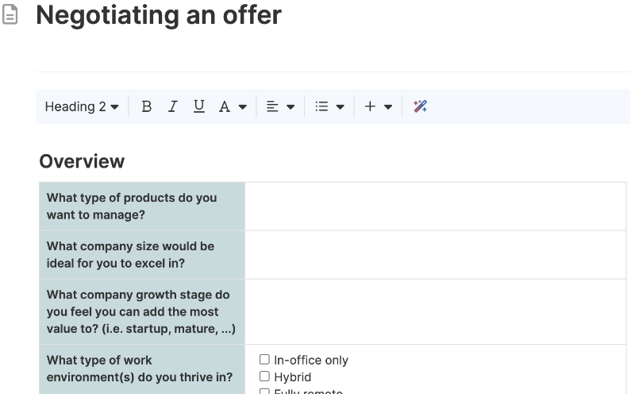Click the magic wand AI icon
Image resolution: width=635 pixels, height=394 pixels.
click(x=421, y=106)
